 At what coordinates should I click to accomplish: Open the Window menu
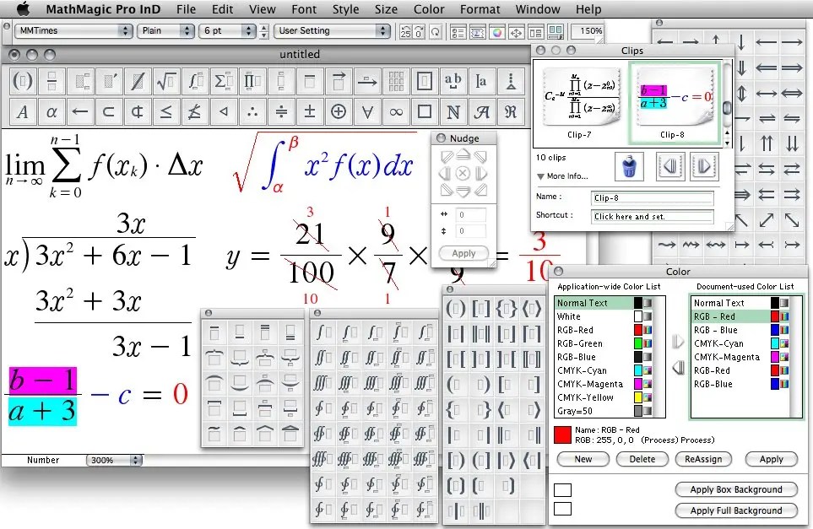click(537, 9)
